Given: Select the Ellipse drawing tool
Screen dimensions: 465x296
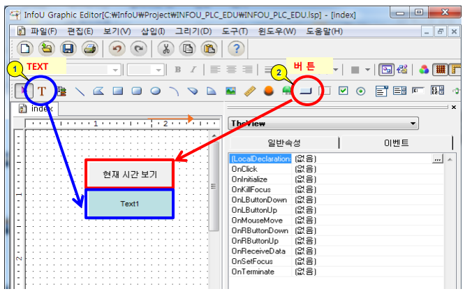Looking at the screenshot, I should pos(156,91).
